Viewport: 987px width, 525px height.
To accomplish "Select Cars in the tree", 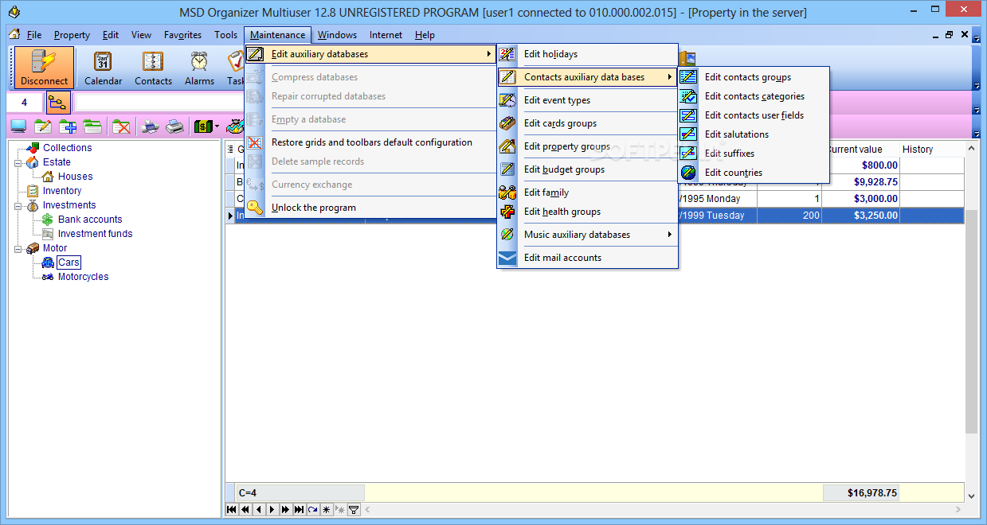I will click(69, 262).
